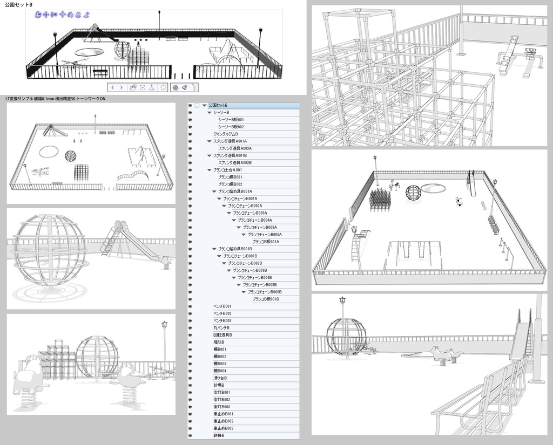The image size is (553, 445).
Task: Click the LT変換サンプル caption text
Action: coord(56,99)
